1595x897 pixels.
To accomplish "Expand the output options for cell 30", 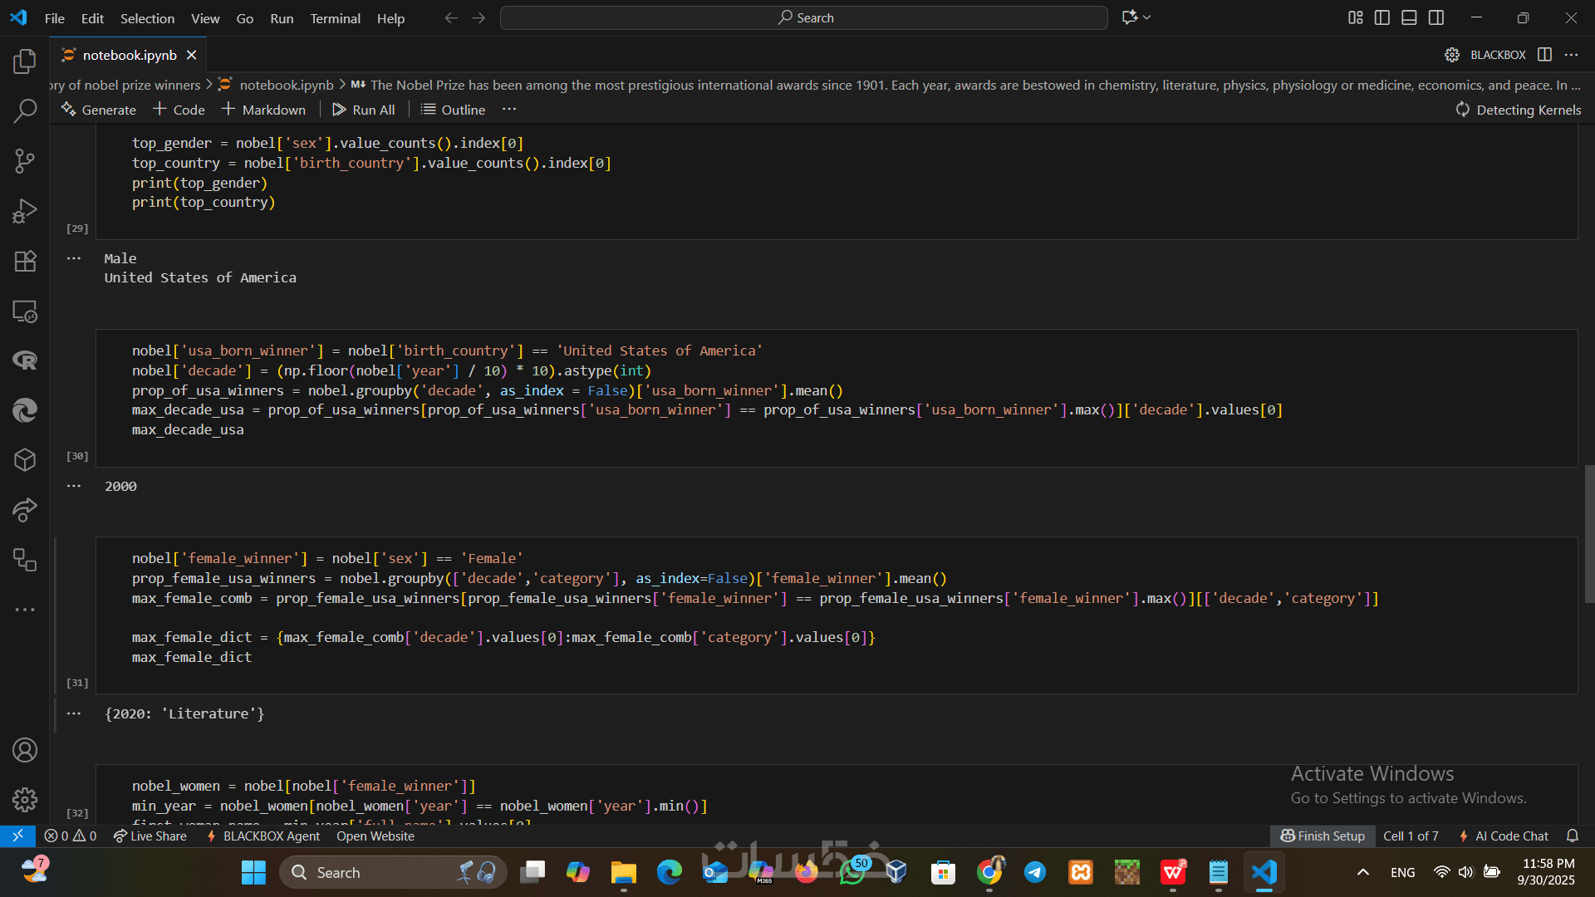I will (x=74, y=486).
